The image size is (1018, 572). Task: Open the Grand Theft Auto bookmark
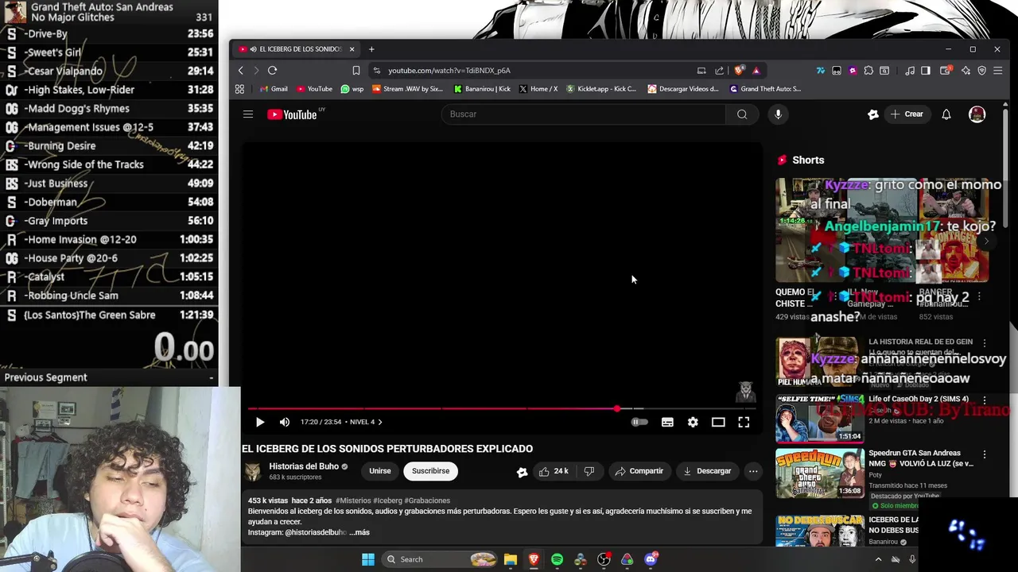click(766, 89)
